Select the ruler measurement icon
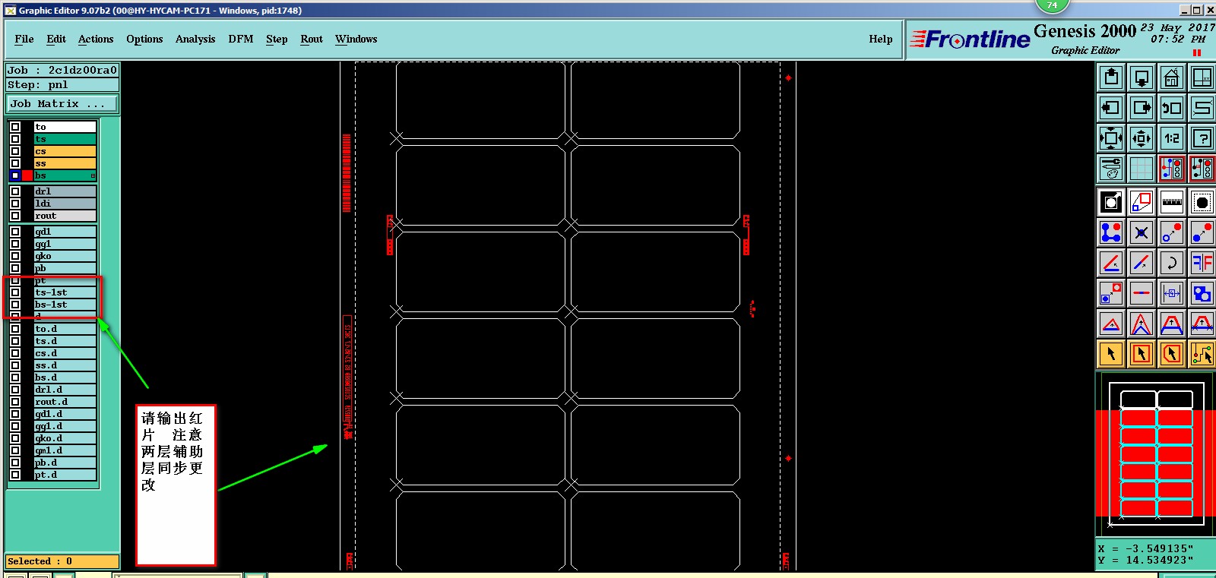 point(1172,203)
